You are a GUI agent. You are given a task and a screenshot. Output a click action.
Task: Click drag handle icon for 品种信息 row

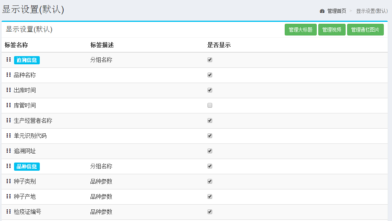coord(9,166)
